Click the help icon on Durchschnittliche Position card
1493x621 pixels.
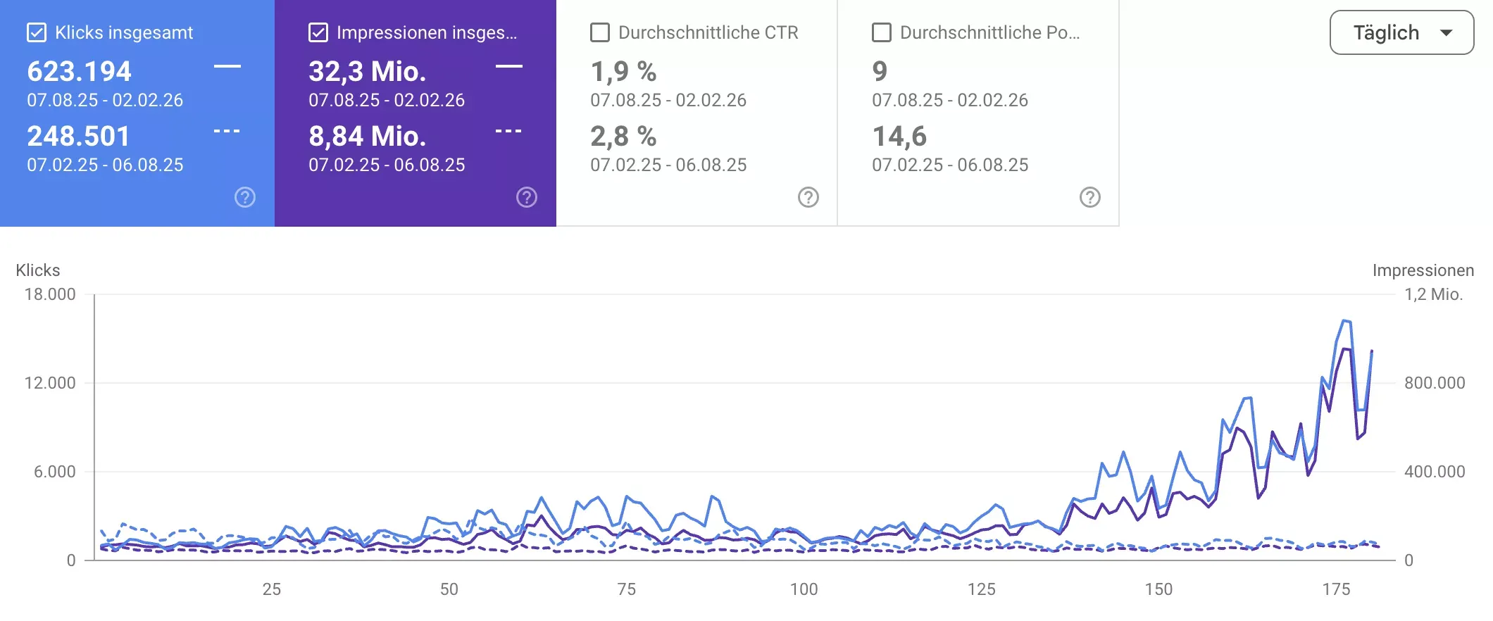[x=1089, y=198]
